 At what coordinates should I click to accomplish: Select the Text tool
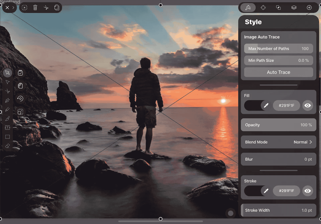click(x=8, y=128)
